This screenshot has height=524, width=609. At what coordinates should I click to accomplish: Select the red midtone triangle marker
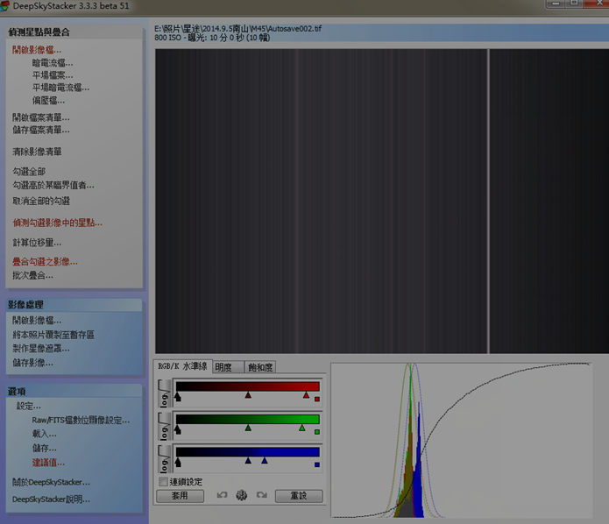tap(248, 395)
